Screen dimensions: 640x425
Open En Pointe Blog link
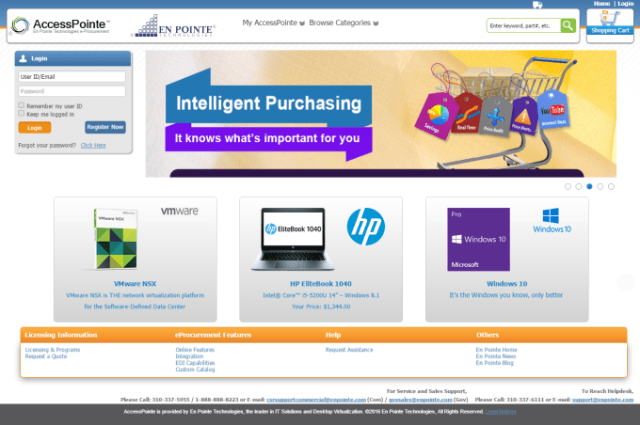[x=495, y=363]
